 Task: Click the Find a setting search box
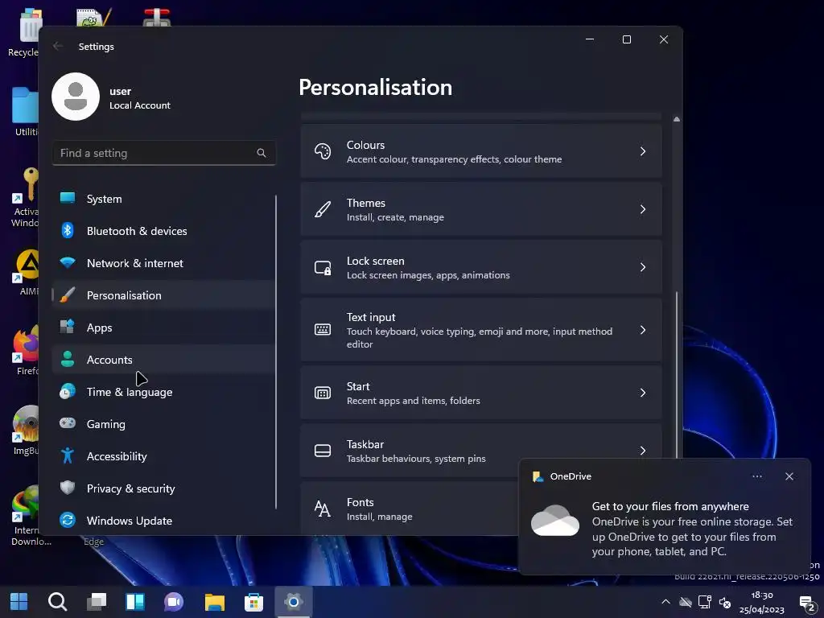pyautogui.click(x=164, y=153)
